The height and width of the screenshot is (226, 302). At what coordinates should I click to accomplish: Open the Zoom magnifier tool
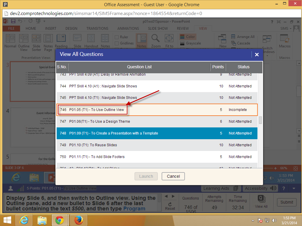tap(156, 41)
